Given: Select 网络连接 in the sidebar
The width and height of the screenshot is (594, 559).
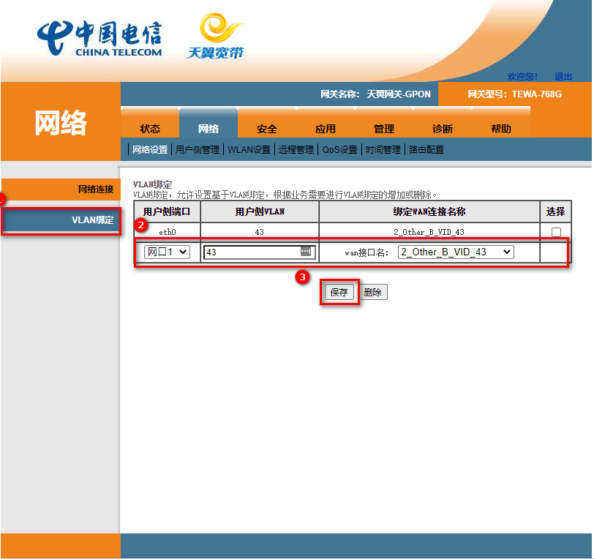Looking at the screenshot, I should pyautogui.click(x=61, y=189).
